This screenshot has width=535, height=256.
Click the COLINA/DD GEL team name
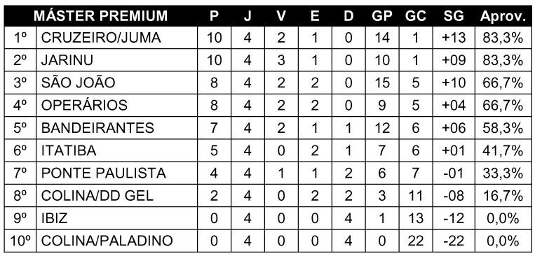coord(97,195)
